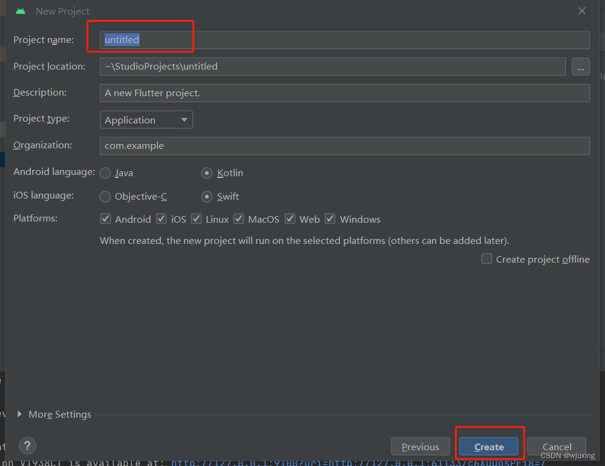Close the New Project dialog
The height and width of the screenshot is (466, 605).
[582, 11]
